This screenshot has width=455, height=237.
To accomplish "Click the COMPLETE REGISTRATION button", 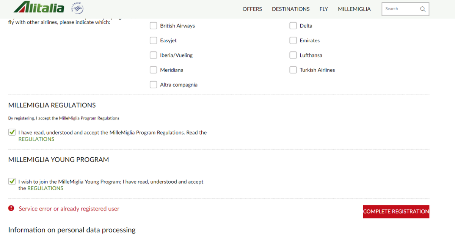I will point(396,212).
